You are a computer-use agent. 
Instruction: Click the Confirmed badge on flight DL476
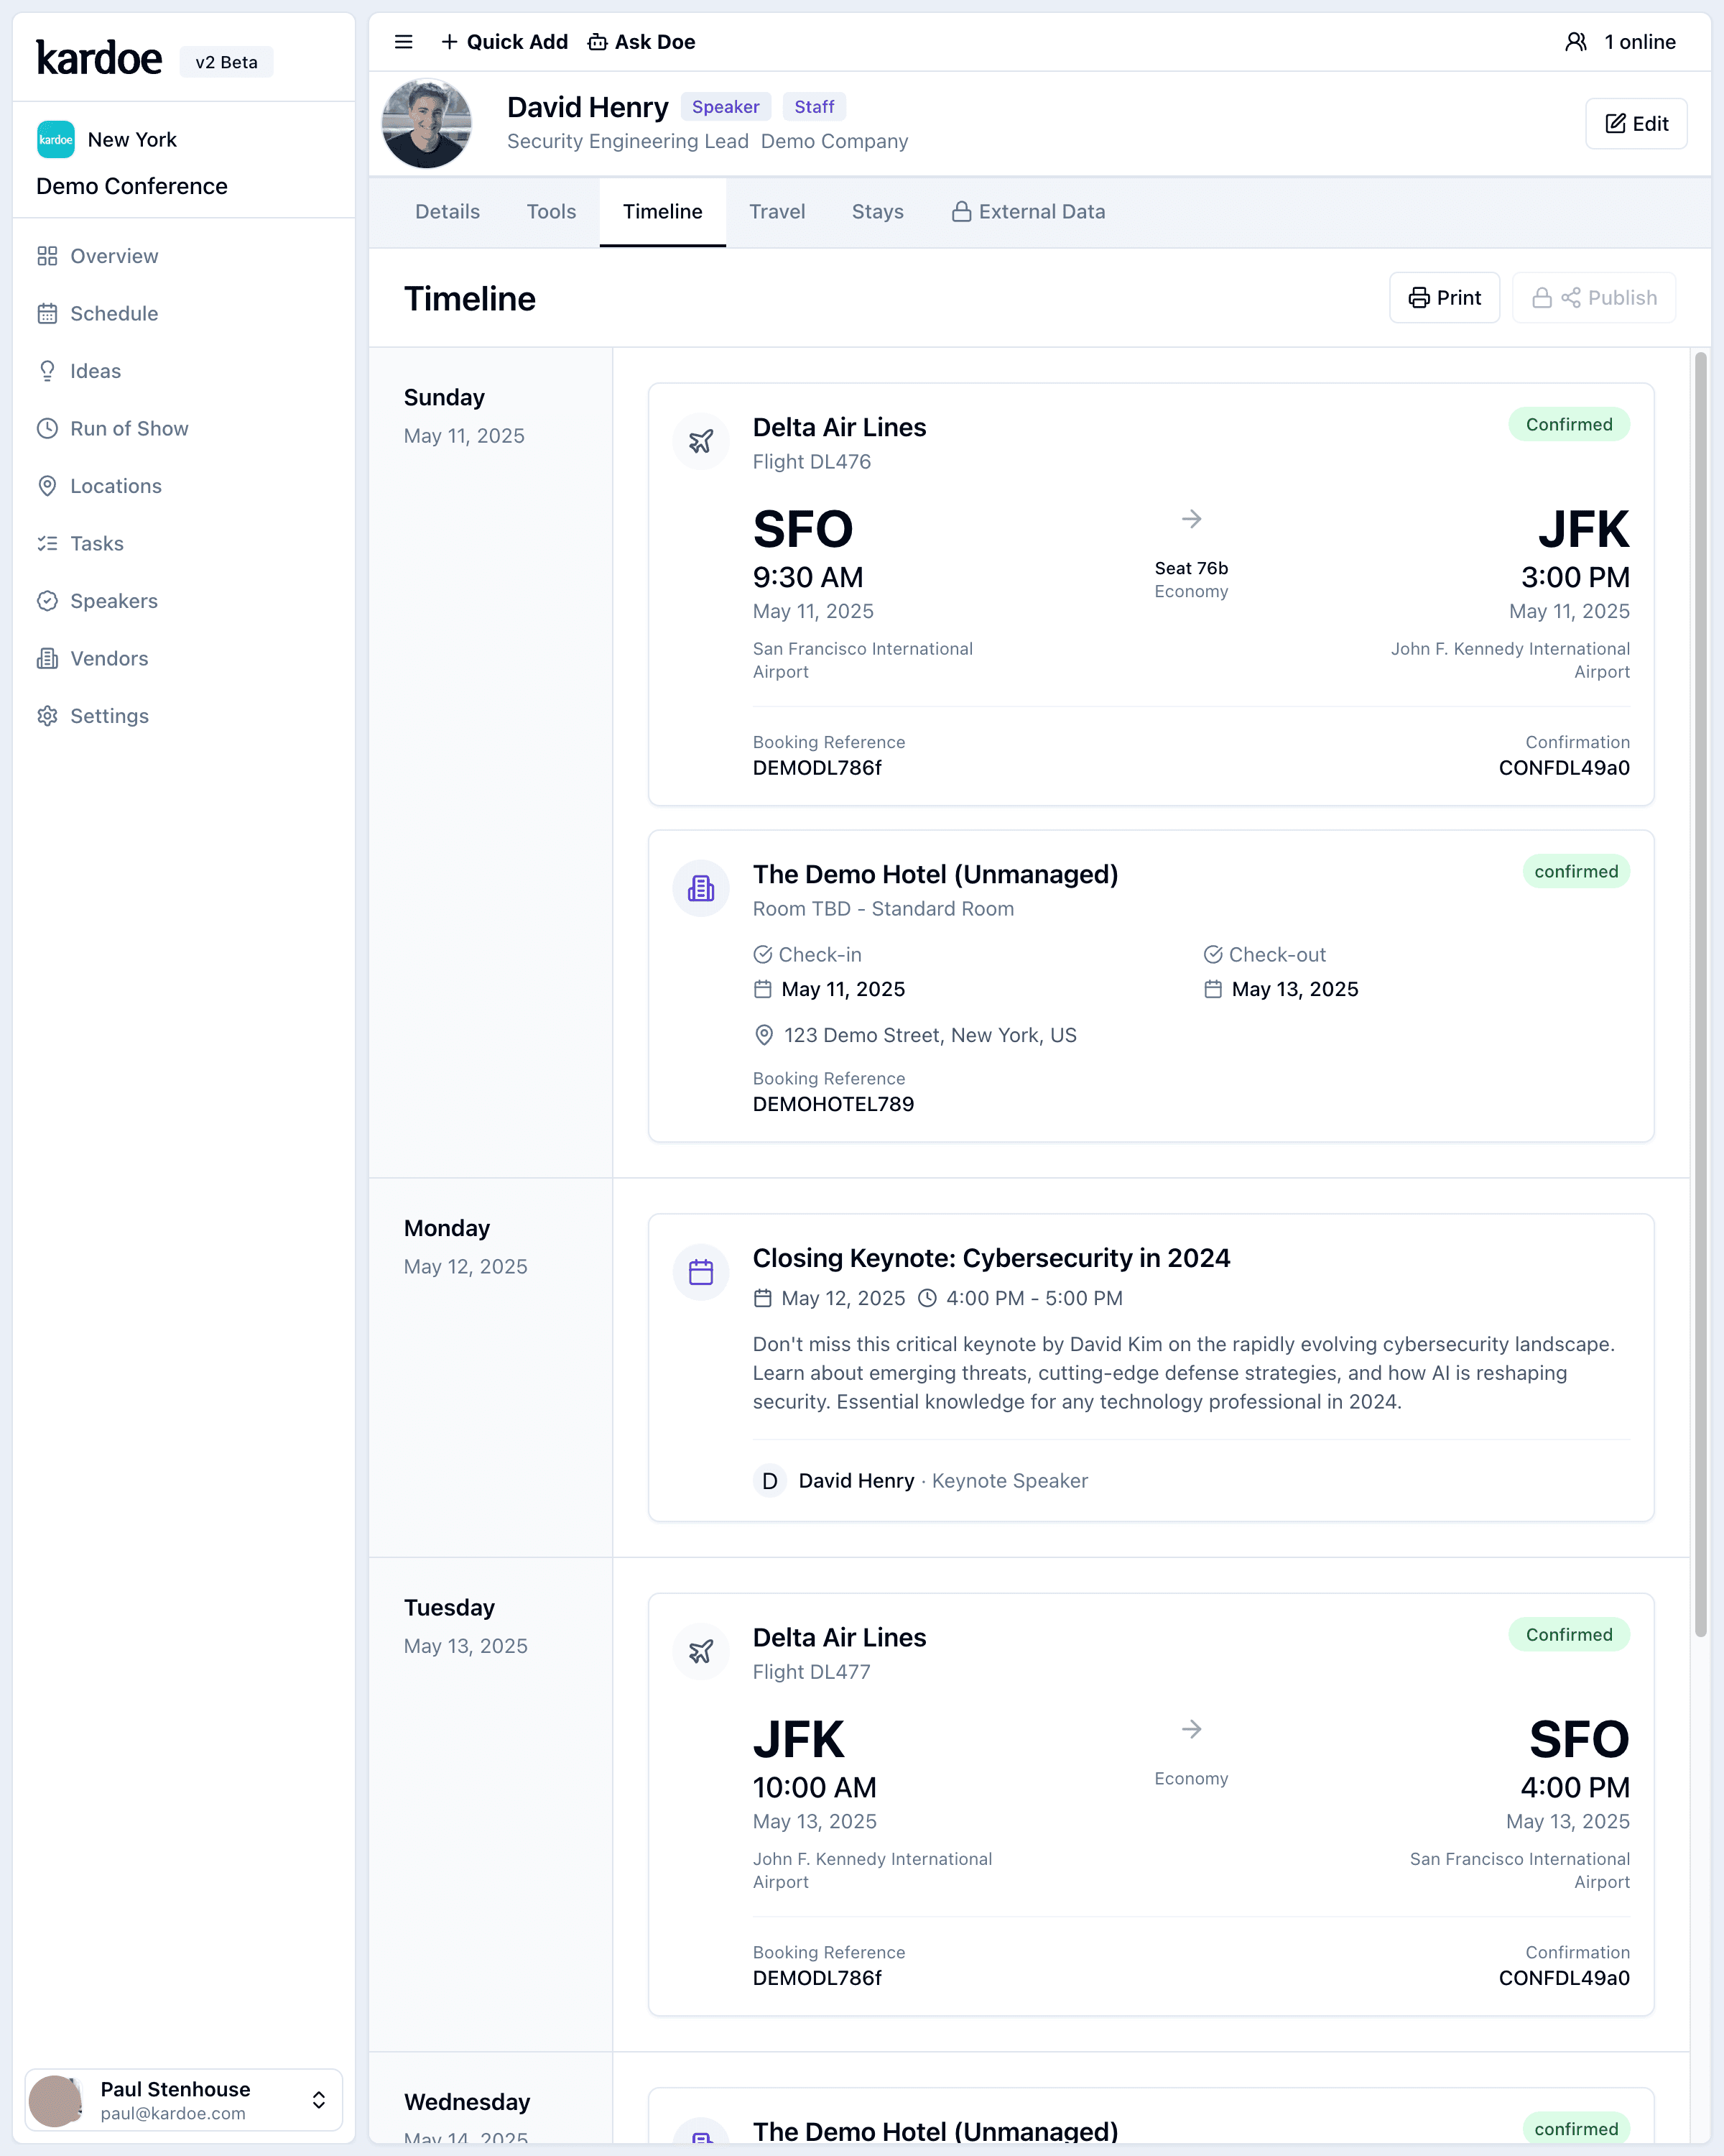coord(1569,424)
